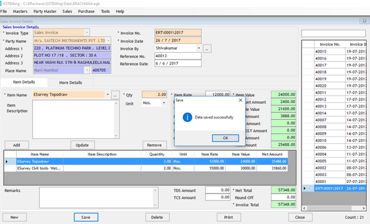Click the Remarks text area
The width and height of the screenshot is (370, 224).
tap(97, 197)
